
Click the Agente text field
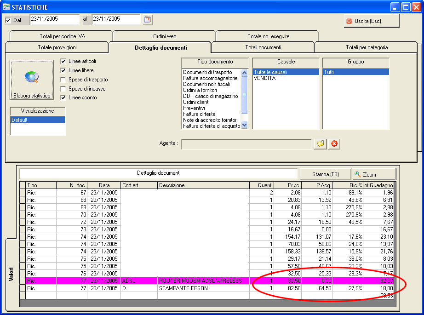coord(246,144)
